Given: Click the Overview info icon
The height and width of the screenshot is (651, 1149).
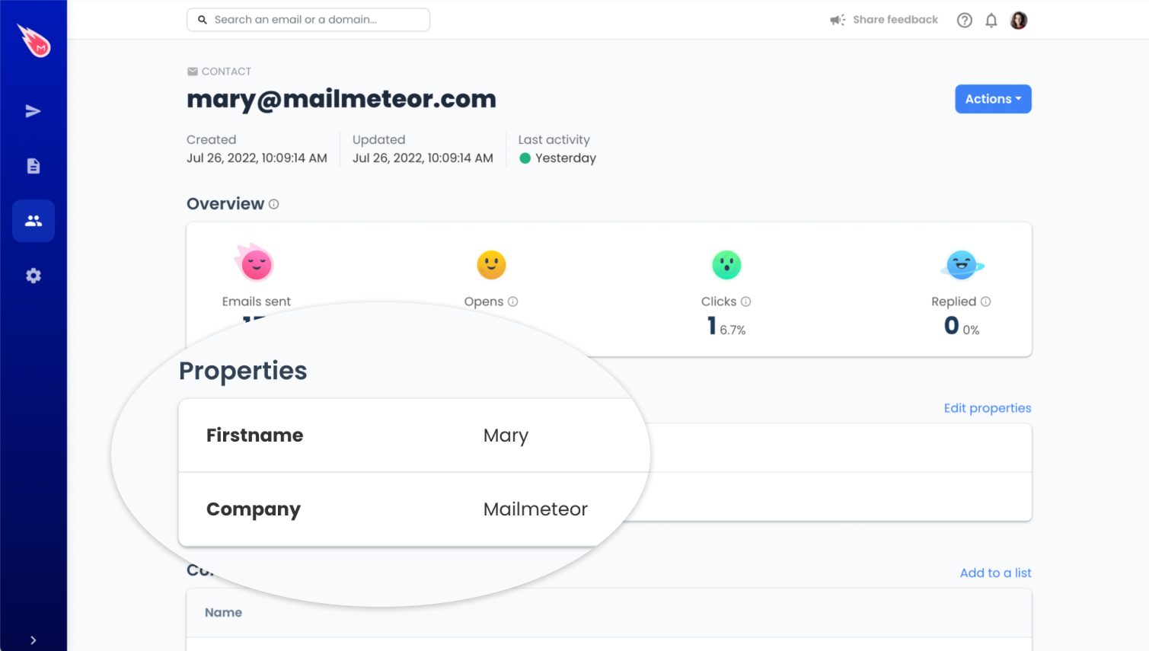Looking at the screenshot, I should pos(274,204).
